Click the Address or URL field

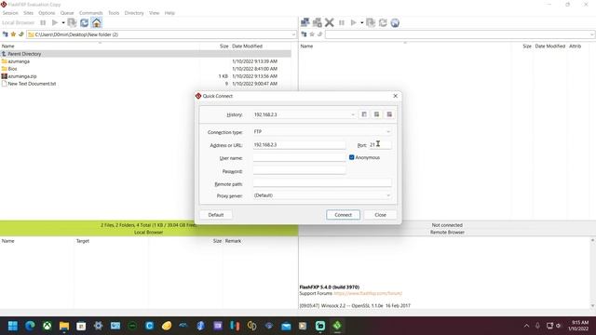(x=299, y=145)
